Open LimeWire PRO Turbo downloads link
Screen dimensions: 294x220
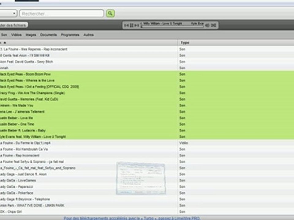click(132, 218)
